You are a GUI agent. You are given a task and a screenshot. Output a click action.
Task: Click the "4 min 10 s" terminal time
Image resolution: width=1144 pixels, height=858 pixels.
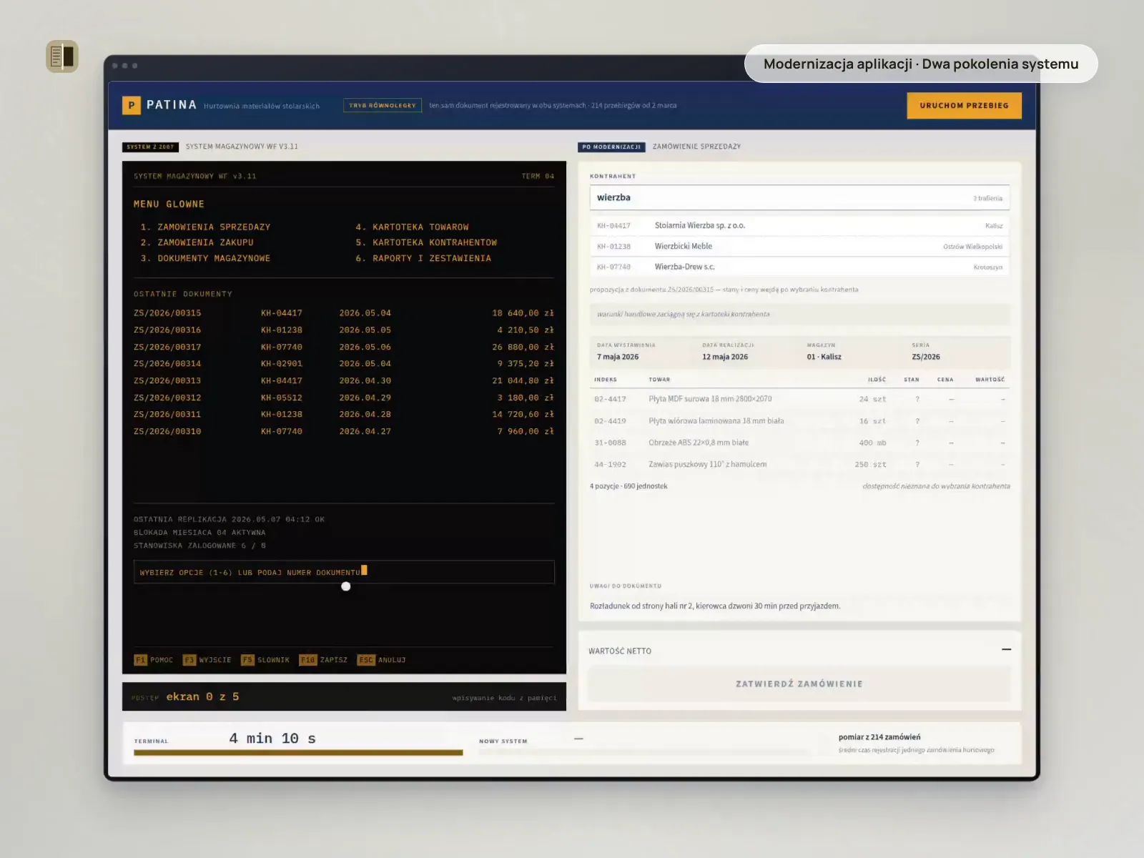(x=272, y=739)
